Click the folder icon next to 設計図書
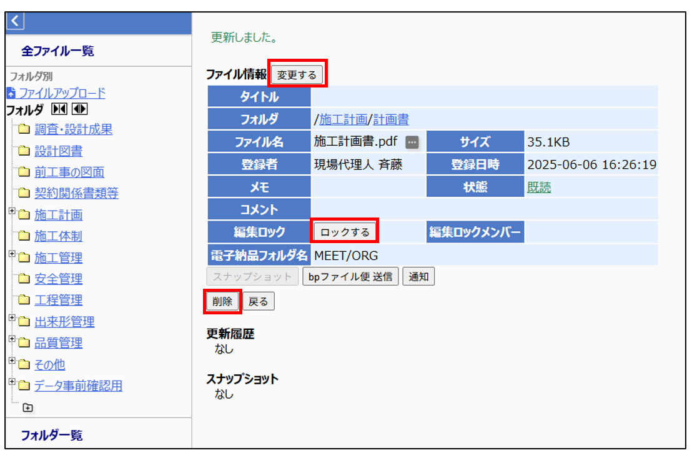Viewport: 697px width, 460px height. 24,151
